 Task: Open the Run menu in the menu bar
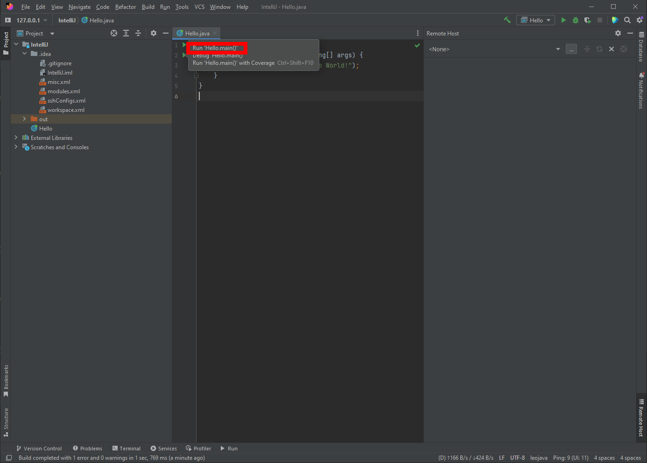pos(165,7)
